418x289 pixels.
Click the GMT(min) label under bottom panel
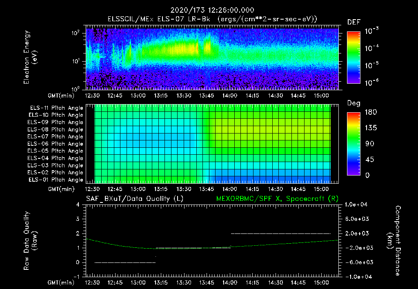click(x=61, y=282)
